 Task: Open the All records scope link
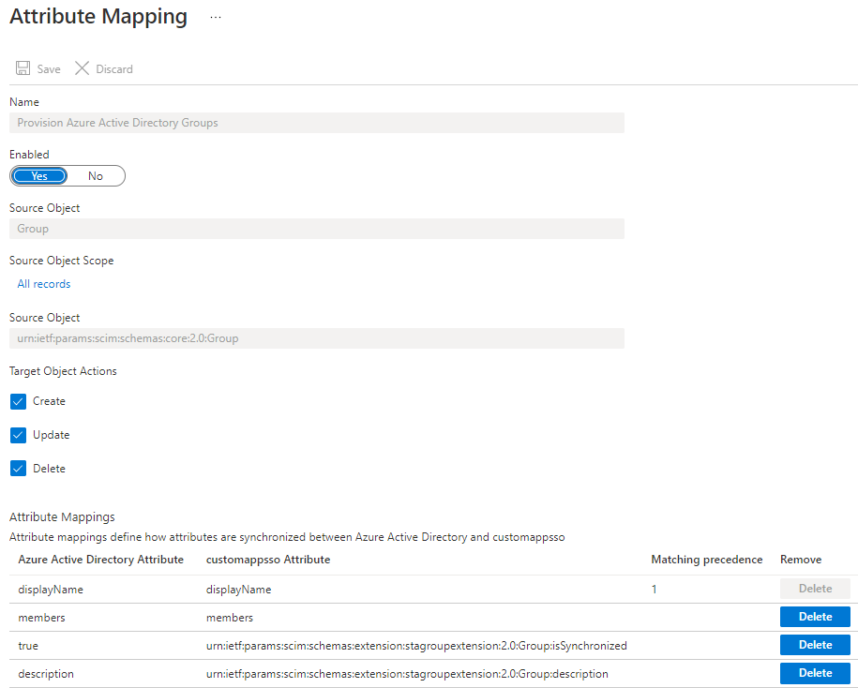pos(44,284)
